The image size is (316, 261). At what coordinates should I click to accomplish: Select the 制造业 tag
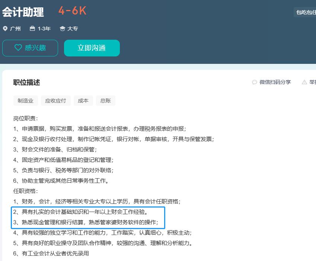coord(25,101)
